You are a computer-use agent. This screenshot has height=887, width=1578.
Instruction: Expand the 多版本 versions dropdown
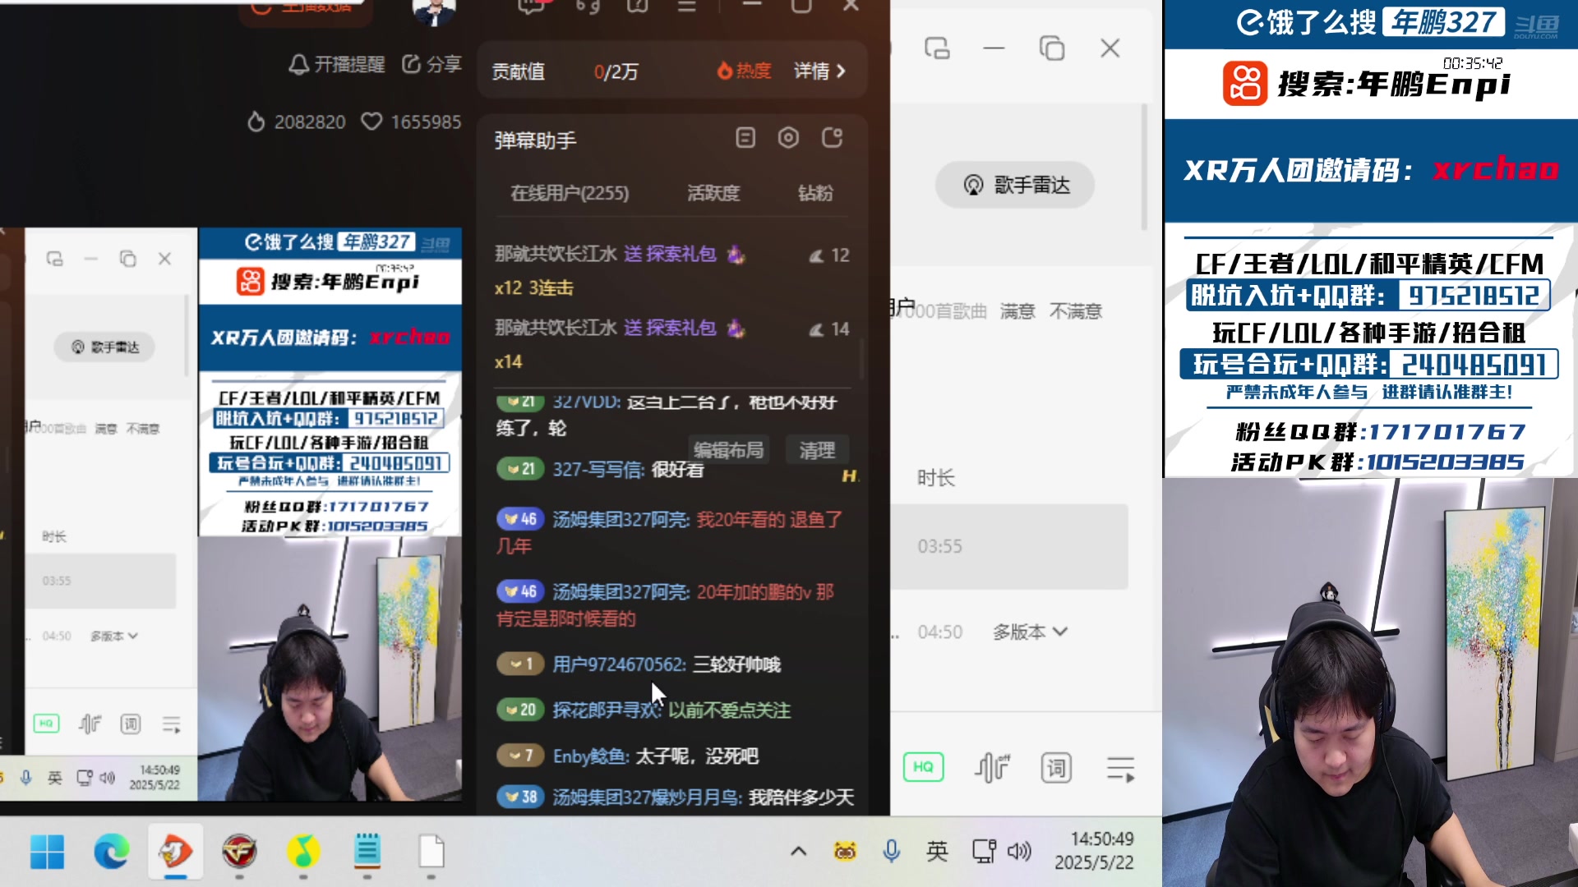(1030, 632)
